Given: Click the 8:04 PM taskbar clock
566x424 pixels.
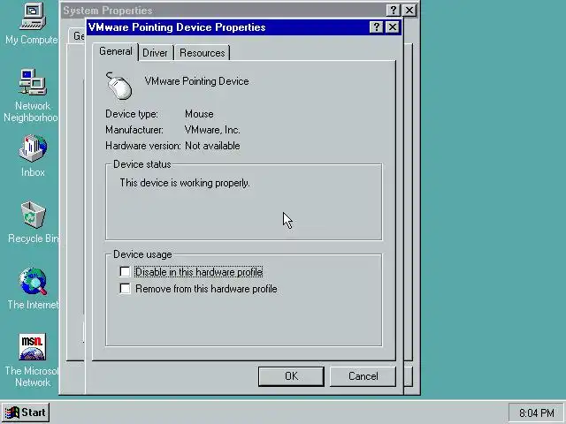Looking at the screenshot, I should point(537,413).
